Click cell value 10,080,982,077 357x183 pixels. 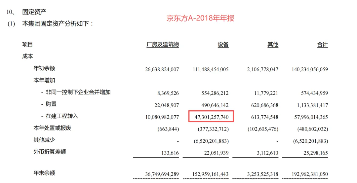click(162, 117)
